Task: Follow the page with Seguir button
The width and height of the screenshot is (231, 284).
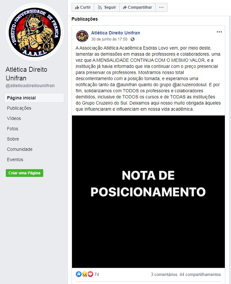Action: (x=107, y=7)
